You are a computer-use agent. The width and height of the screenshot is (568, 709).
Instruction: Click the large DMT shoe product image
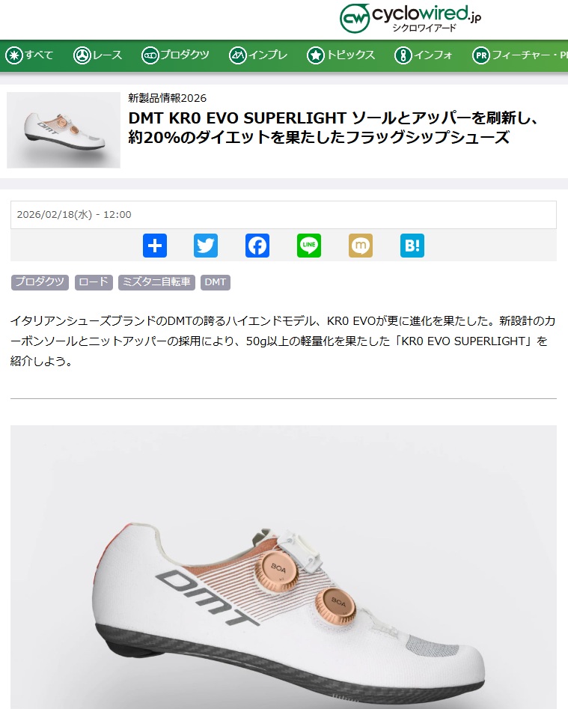pos(284,567)
